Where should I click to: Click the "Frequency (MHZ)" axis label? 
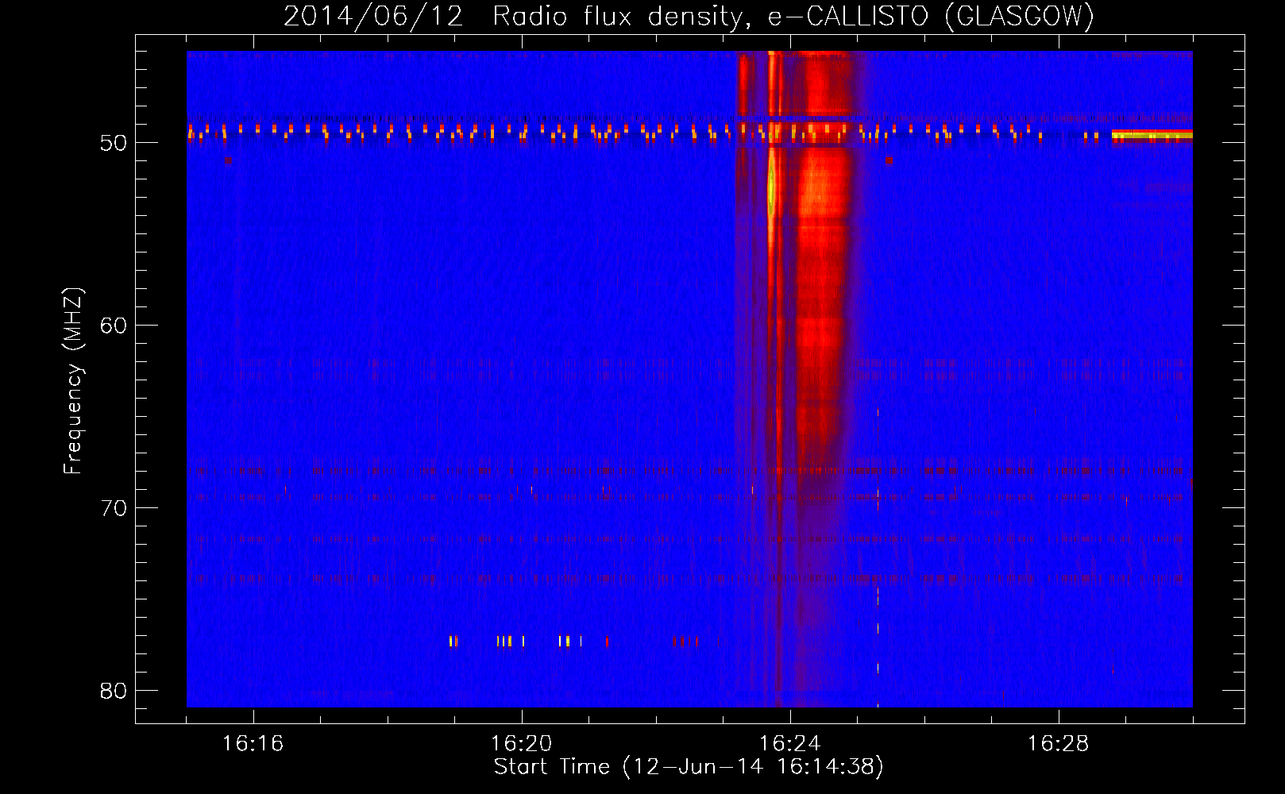(73, 381)
